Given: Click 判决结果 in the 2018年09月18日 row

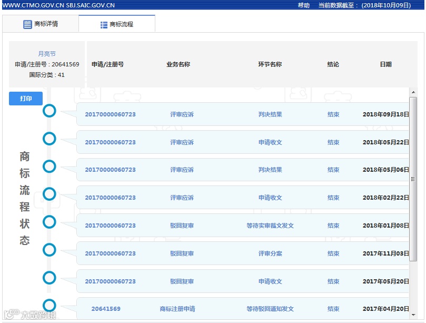Looking at the screenshot, I should coord(270,114).
